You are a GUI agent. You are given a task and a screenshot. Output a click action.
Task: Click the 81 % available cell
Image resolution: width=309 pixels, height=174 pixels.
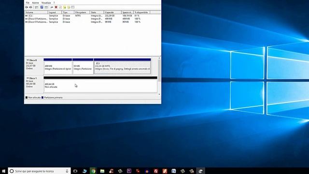coord(137,15)
